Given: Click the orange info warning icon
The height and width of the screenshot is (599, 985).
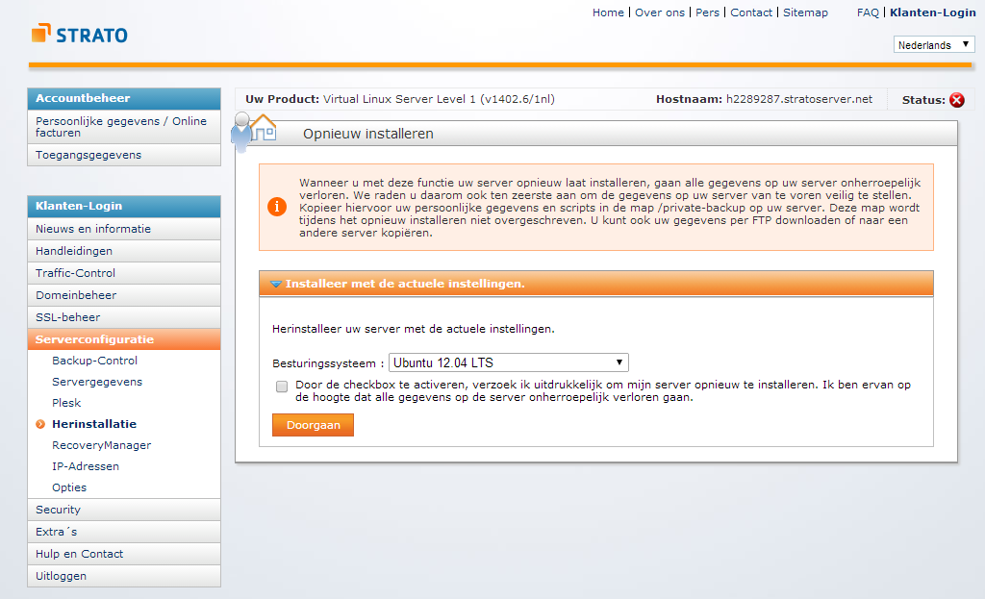Looking at the screenshot, I should click(x=277, y=207).
